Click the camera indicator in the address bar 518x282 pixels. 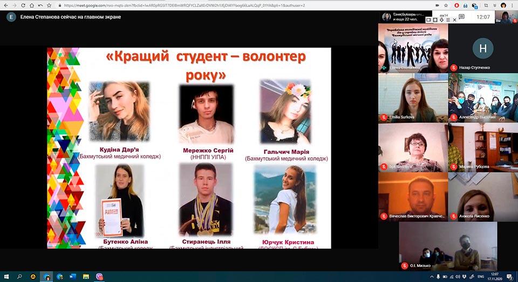click(x=438, y=5)
